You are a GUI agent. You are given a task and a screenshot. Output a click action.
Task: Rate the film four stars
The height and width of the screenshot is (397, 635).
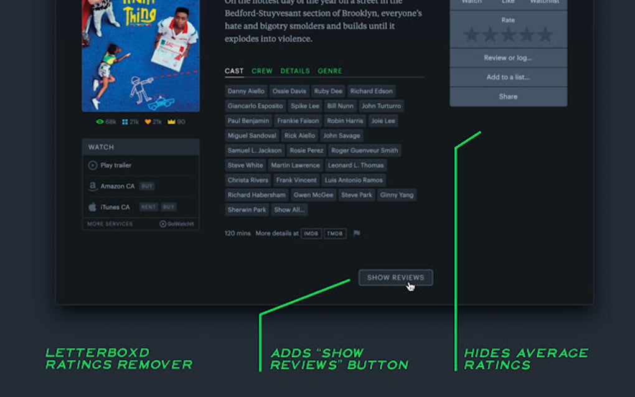pyautogui.click(x=527, y=35)
